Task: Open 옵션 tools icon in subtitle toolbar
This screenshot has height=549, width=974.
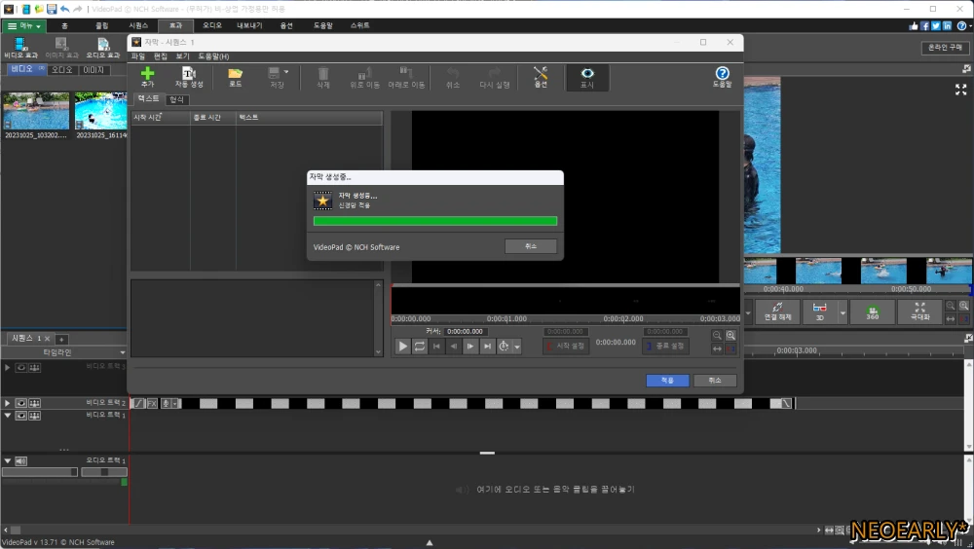Action: pos(541,77)
